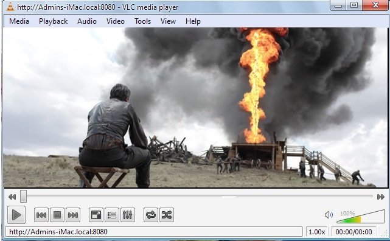390x241 pixels.
Task: Click the faster forward arrows on the seek bar
Action: point(380,197)
